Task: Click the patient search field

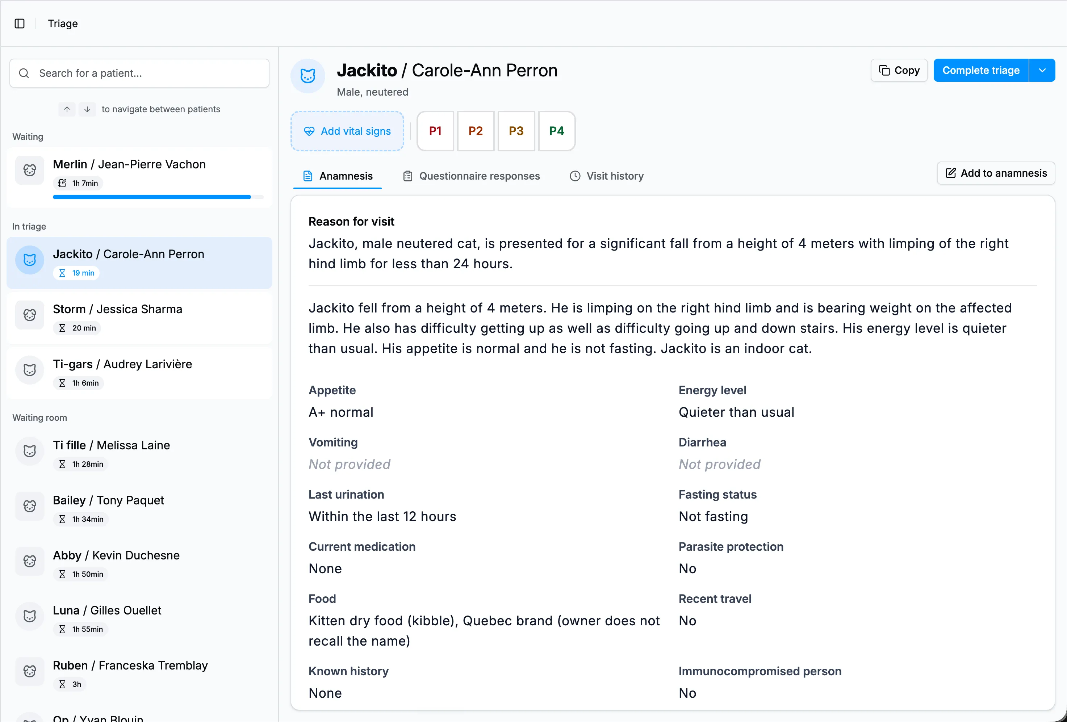Action: [x=139, y=73]
